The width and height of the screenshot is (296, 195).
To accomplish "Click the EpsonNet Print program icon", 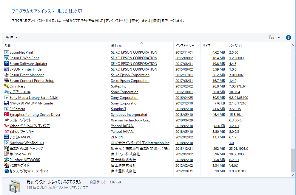I will (7, 52).
